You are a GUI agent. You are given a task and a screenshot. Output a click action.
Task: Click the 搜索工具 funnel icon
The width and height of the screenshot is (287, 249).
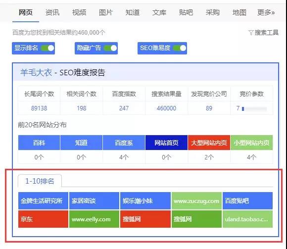[x=251, y=33]
